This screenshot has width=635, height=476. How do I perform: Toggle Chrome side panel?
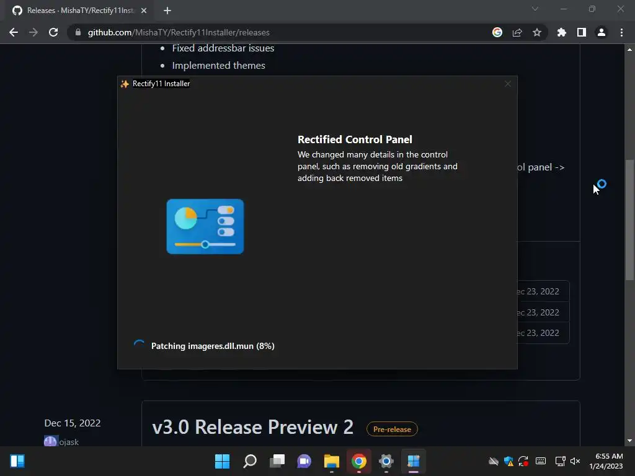point(582,32)
